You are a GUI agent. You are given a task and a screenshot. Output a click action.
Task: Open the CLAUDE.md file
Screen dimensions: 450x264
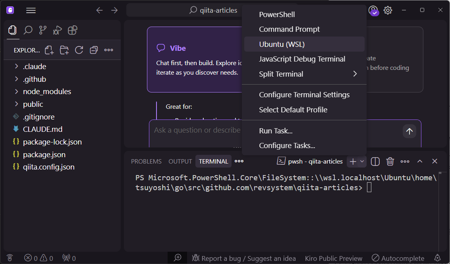[x=42, y=129]
